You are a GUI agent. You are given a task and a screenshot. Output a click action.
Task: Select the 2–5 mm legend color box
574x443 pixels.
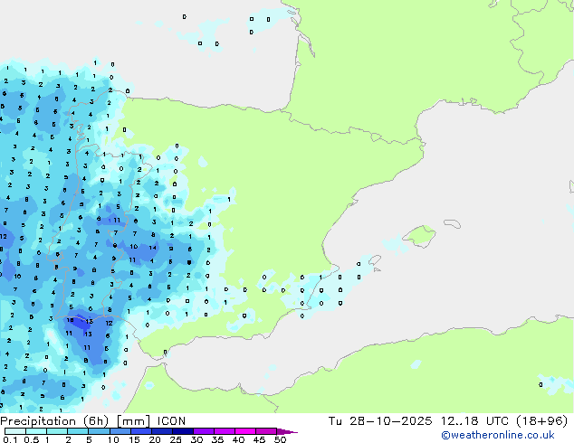pos(78,431)
